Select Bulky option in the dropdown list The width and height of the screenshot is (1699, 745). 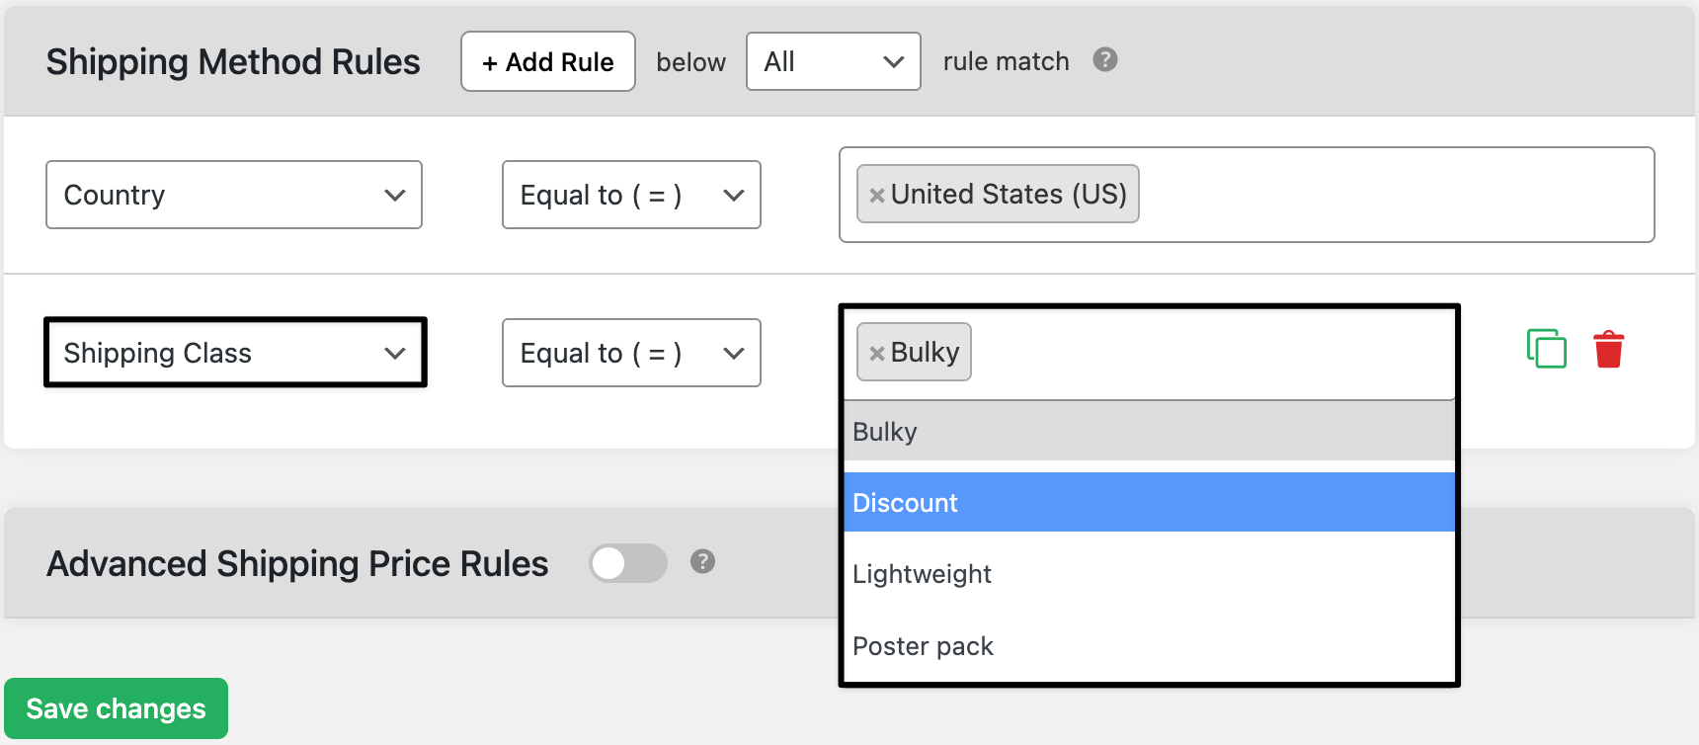pyautogui.click(x=1150, y=431)
